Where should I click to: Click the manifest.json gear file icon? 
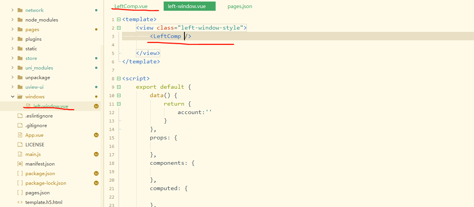point(20,164)
